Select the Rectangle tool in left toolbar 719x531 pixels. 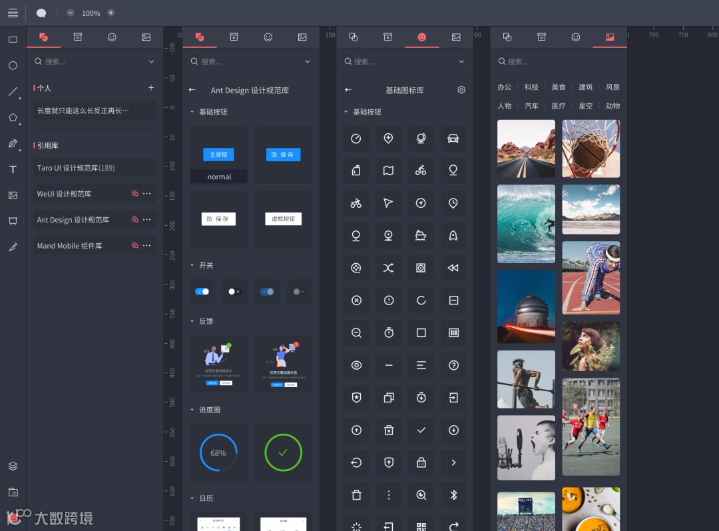coord(13,39)
